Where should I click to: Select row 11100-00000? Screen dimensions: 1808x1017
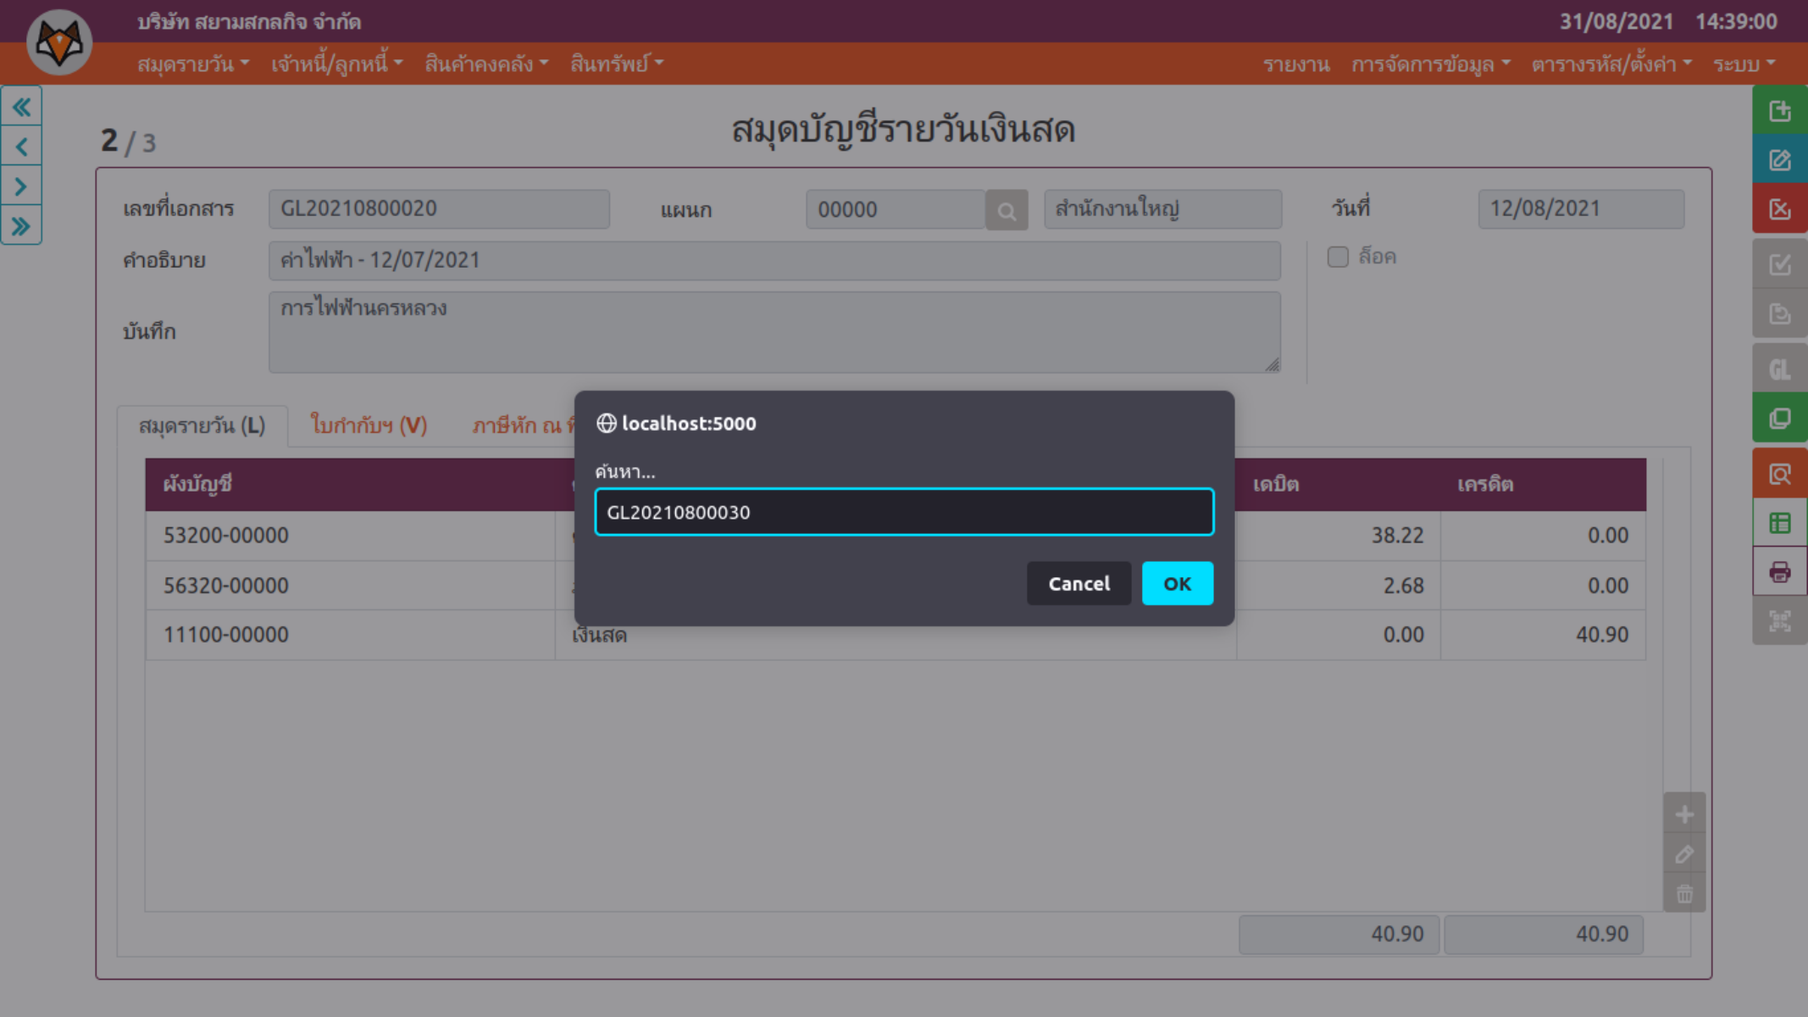pyautogui.click(x=896, y=635)
